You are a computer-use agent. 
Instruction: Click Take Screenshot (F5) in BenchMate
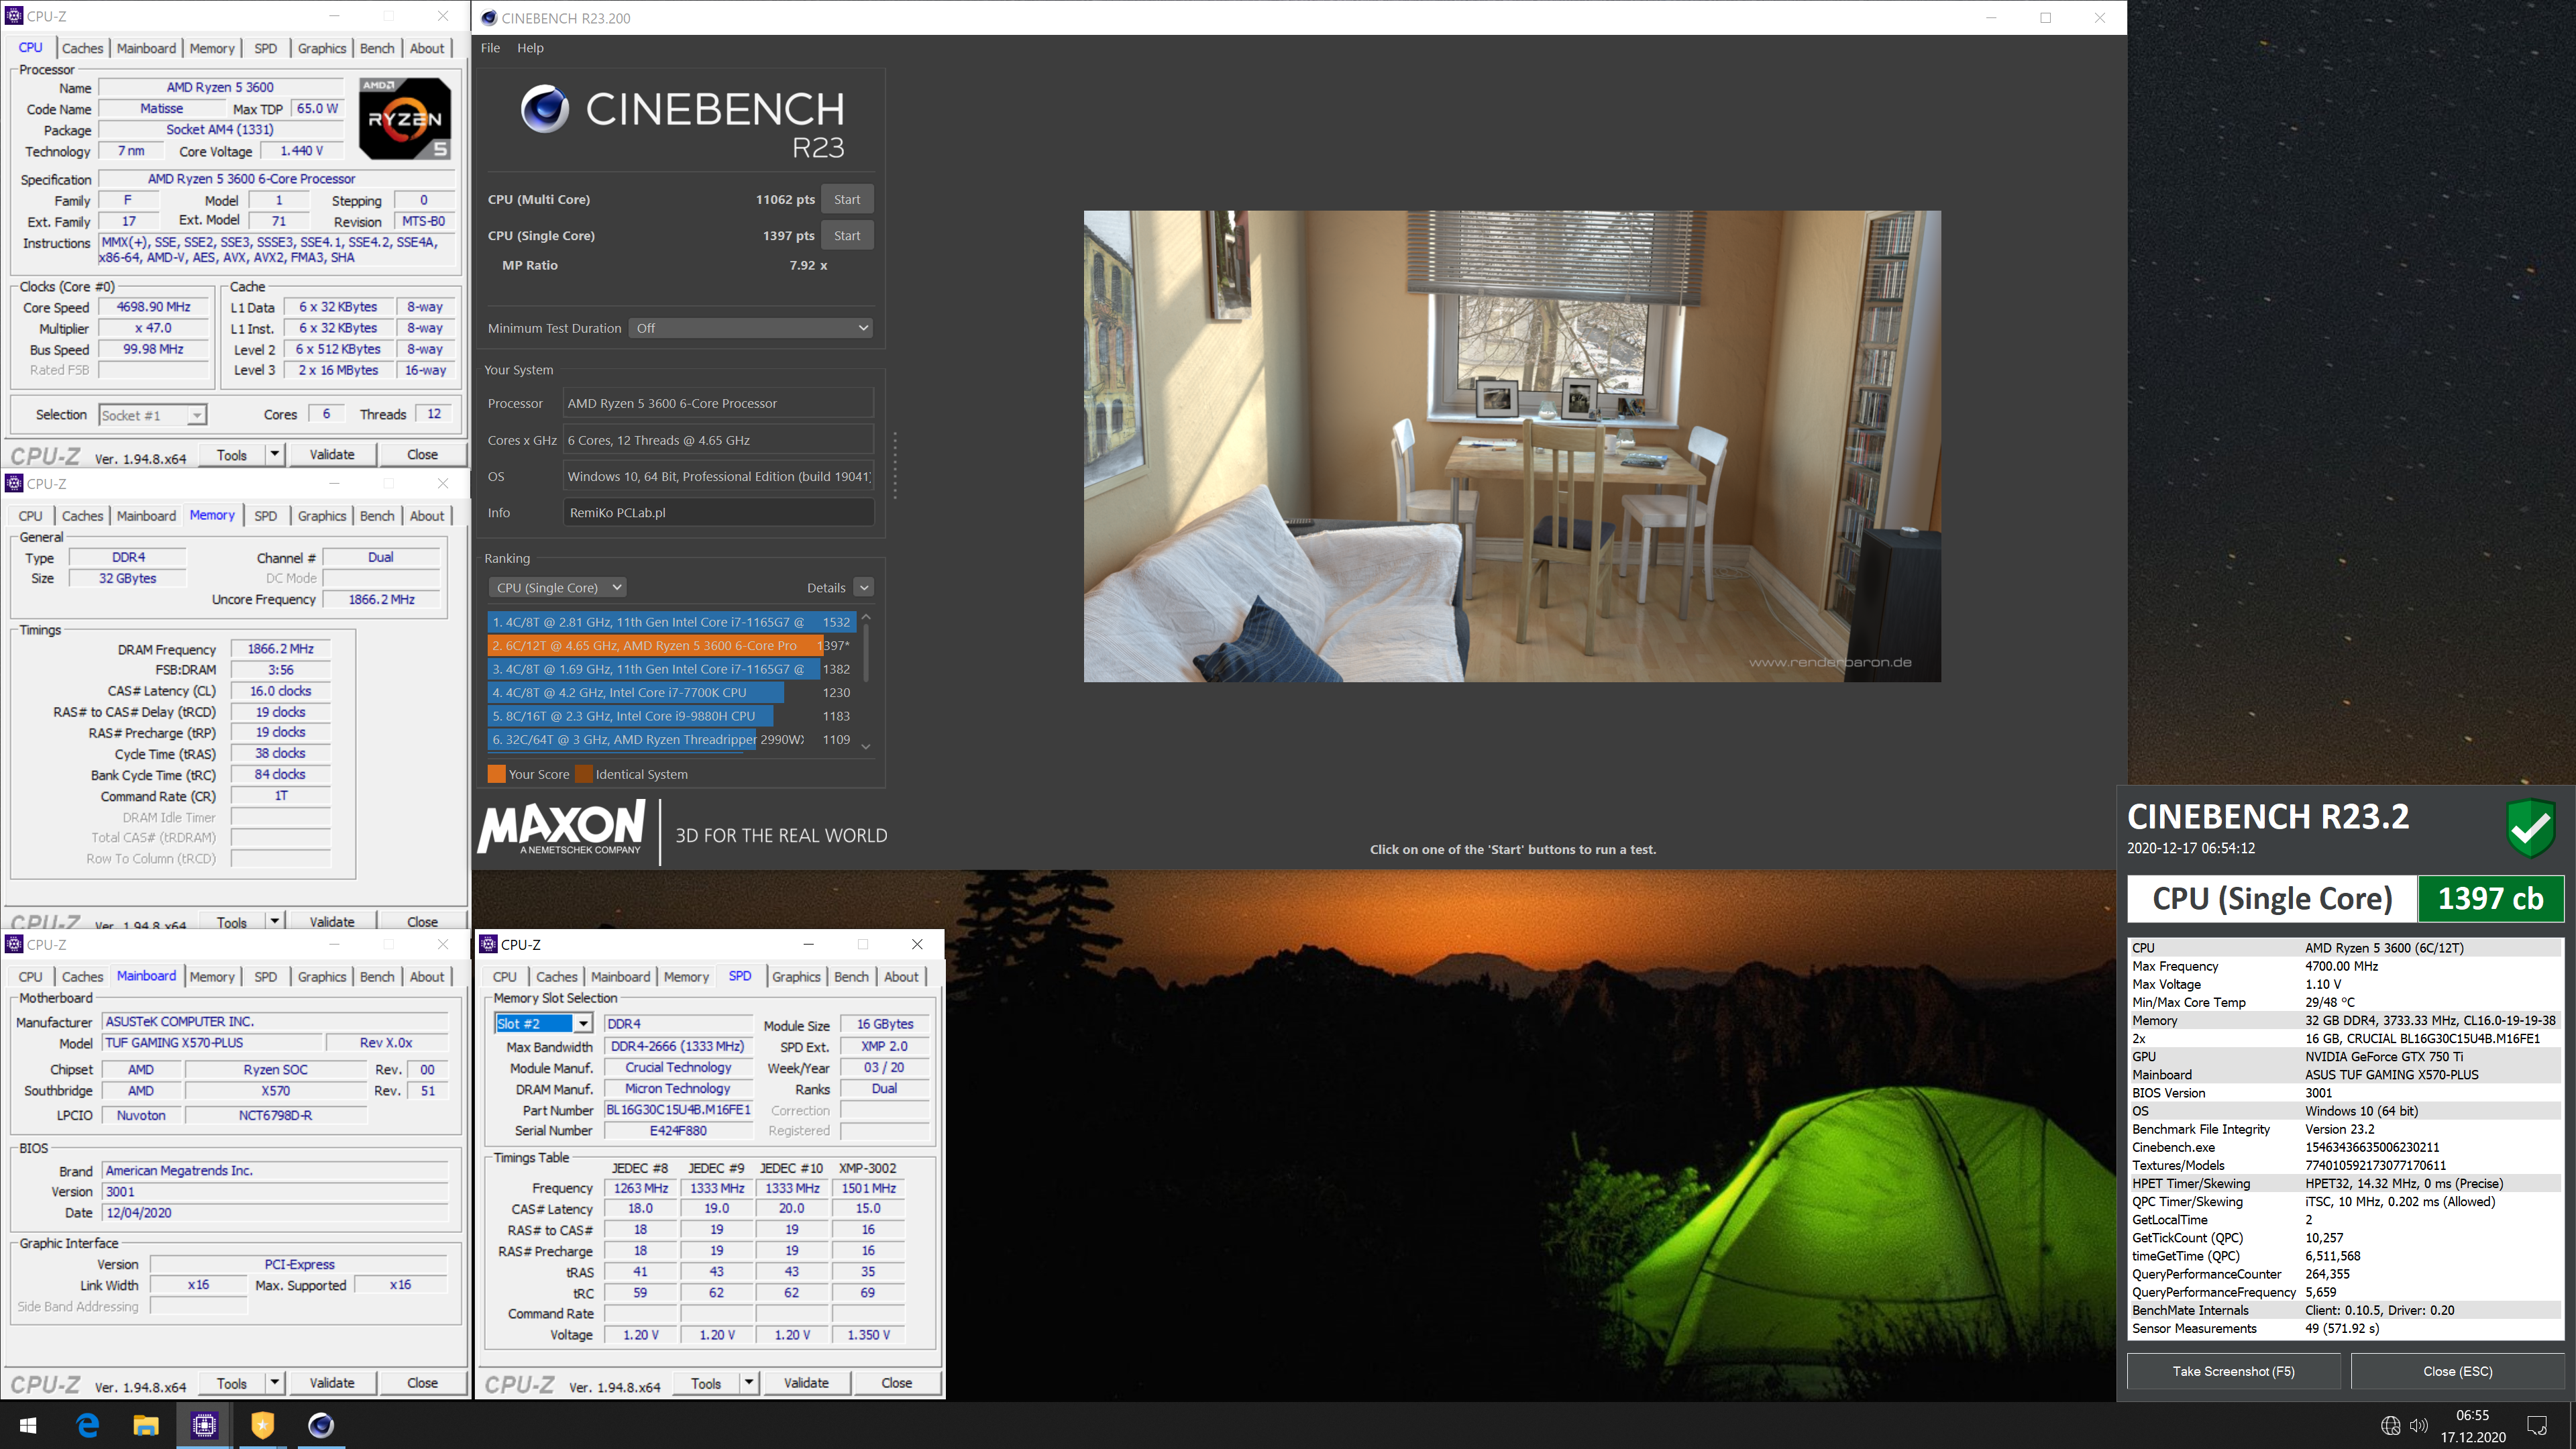coord(2233,1371)
